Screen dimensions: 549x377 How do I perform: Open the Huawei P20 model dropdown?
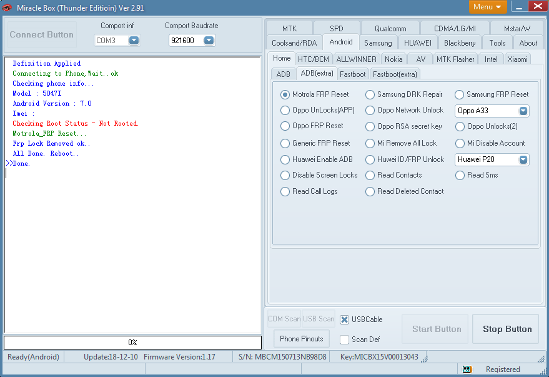point(523,160)
